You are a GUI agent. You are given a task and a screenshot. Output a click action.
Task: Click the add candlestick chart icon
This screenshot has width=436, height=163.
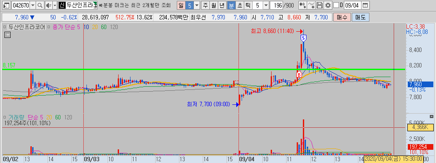tap(303, 5)
